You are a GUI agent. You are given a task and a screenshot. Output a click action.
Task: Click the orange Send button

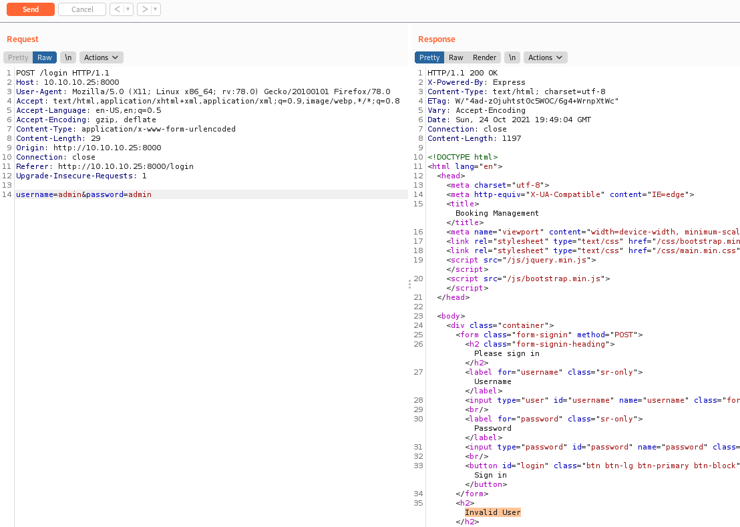[31, 9]
